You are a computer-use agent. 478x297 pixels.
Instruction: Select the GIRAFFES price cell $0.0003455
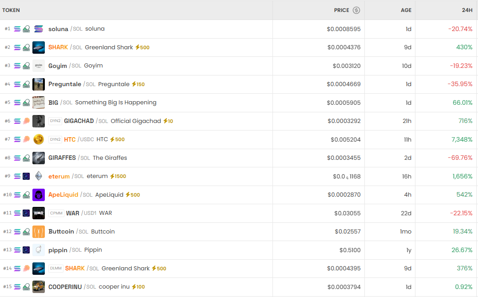click(344, 158)
